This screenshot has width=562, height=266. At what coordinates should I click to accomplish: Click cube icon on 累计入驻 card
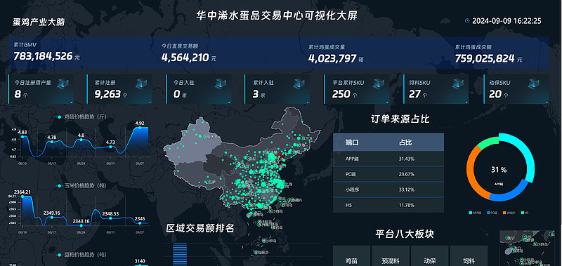pyautogui.click(x=299, y=84)
